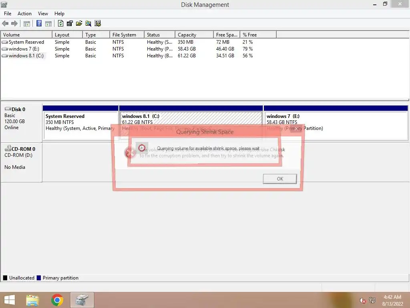This screenshot has height=308, width=410.
Task: Sort by the Type column header
Action: pos(96,34)
